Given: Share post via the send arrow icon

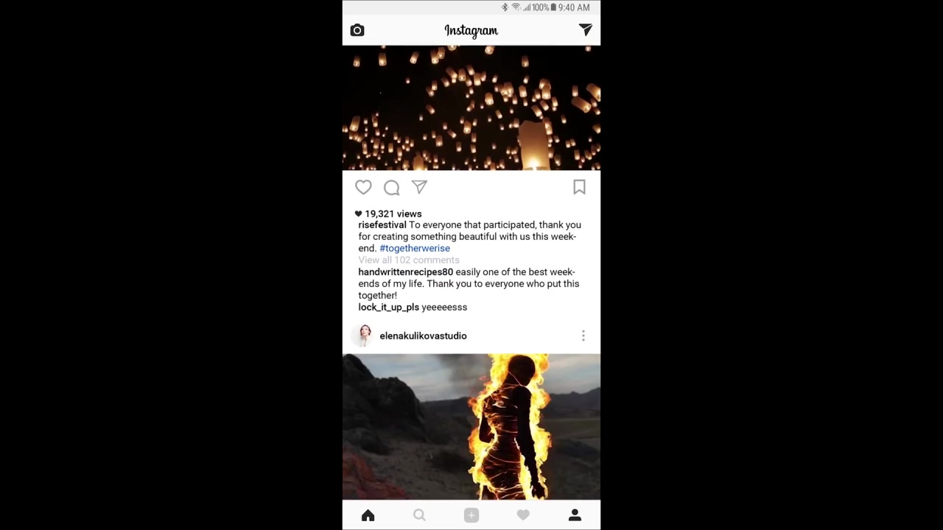Looking at the screenshot, I should click(x=419, y=188).
